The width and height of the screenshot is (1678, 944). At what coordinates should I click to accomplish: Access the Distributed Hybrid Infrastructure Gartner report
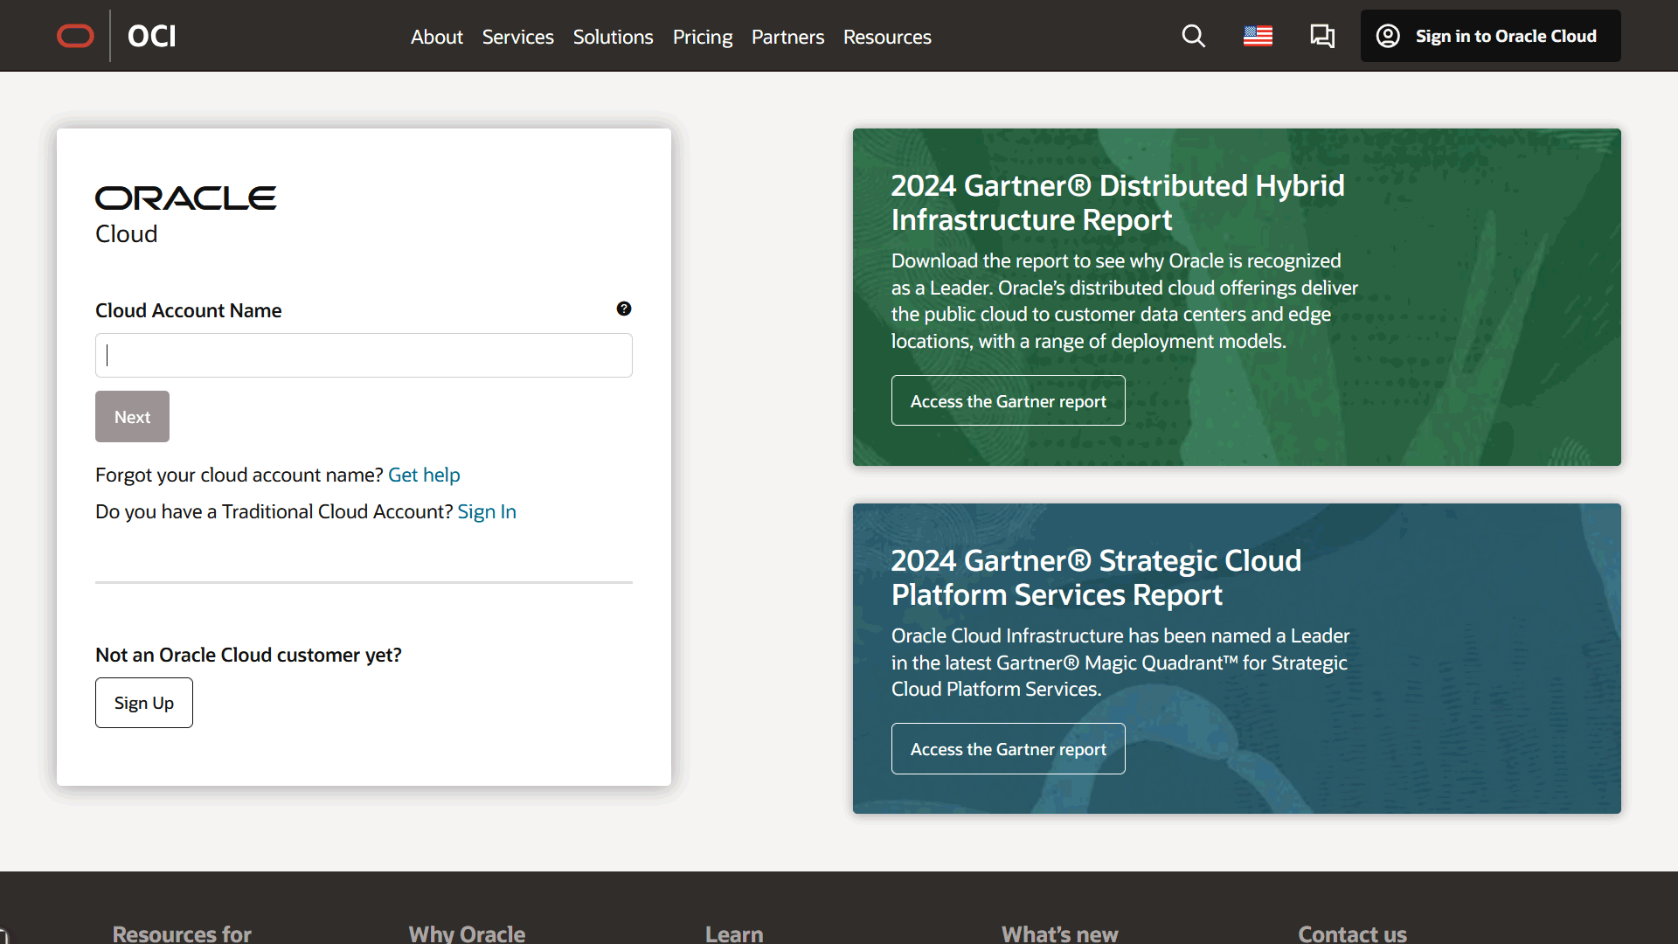[1008, 401]
